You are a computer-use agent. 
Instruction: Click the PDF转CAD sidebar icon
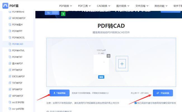coord(10,44)
